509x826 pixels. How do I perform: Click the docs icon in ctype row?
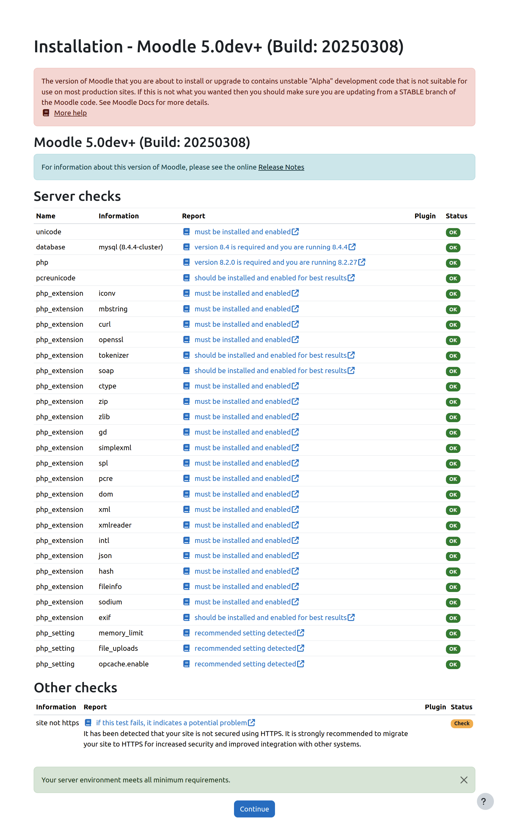pyautogui.click(x=186, y=386)
